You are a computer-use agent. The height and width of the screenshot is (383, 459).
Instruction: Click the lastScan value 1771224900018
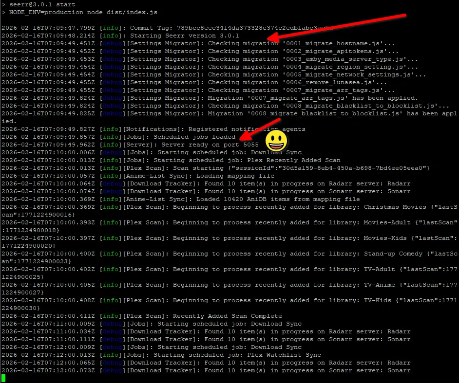pos(30,230)
